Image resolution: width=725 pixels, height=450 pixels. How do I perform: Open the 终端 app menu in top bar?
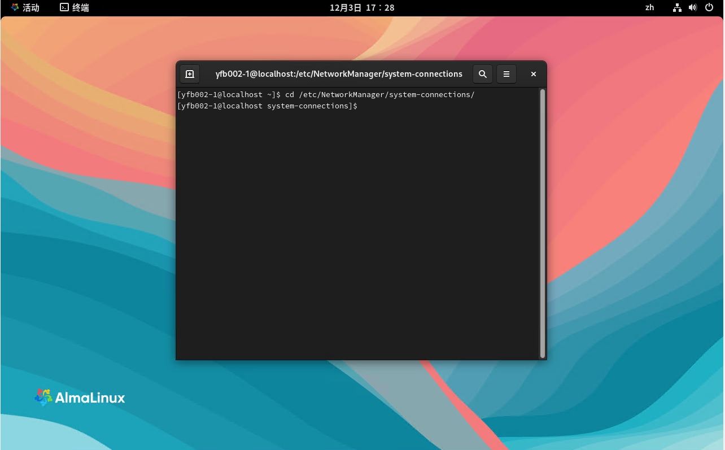point(75,8)
